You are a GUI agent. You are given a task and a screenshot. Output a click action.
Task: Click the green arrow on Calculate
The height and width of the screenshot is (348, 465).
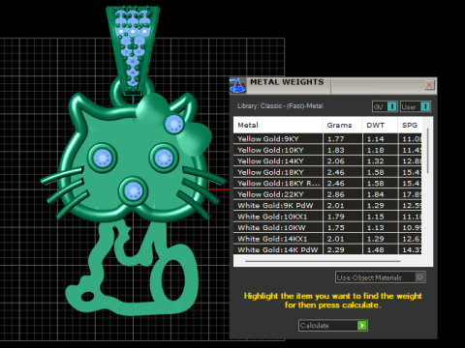(362, 326)
